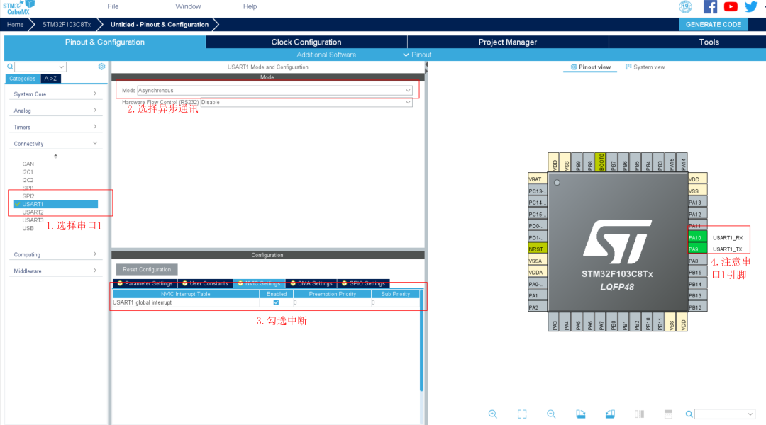Toggle USART1 global interrupt Enabled checkbox
766x425 pixels.
pyautogui.click(x=276, y=302)
